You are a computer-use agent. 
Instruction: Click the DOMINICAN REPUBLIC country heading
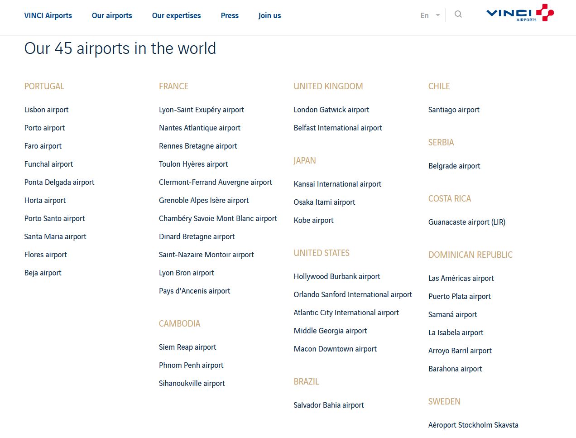click(x=470, y=255)
